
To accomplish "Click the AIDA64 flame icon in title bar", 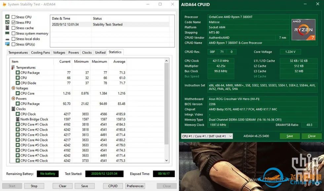I will [x=4, y=4].
